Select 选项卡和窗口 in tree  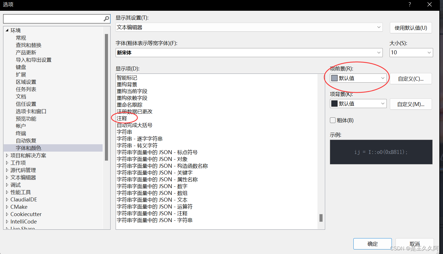[x=31, y=111]
